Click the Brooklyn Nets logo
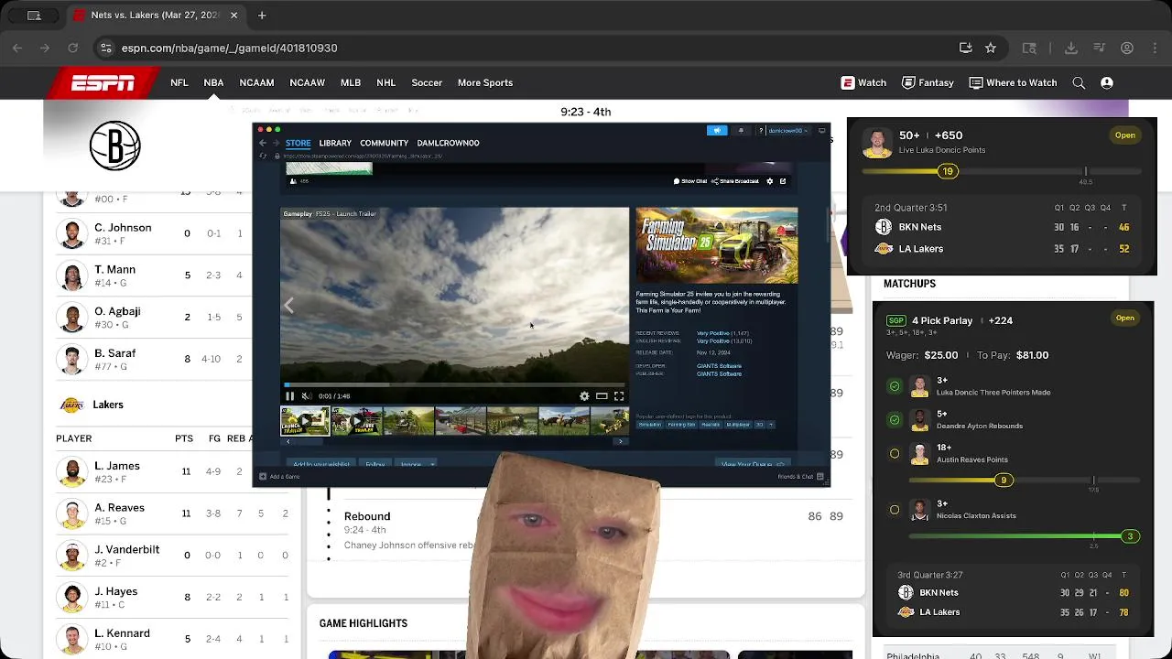 pos(114,146)
